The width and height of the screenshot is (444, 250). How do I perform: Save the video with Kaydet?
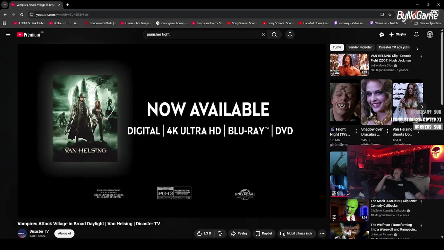pos(264,233)
